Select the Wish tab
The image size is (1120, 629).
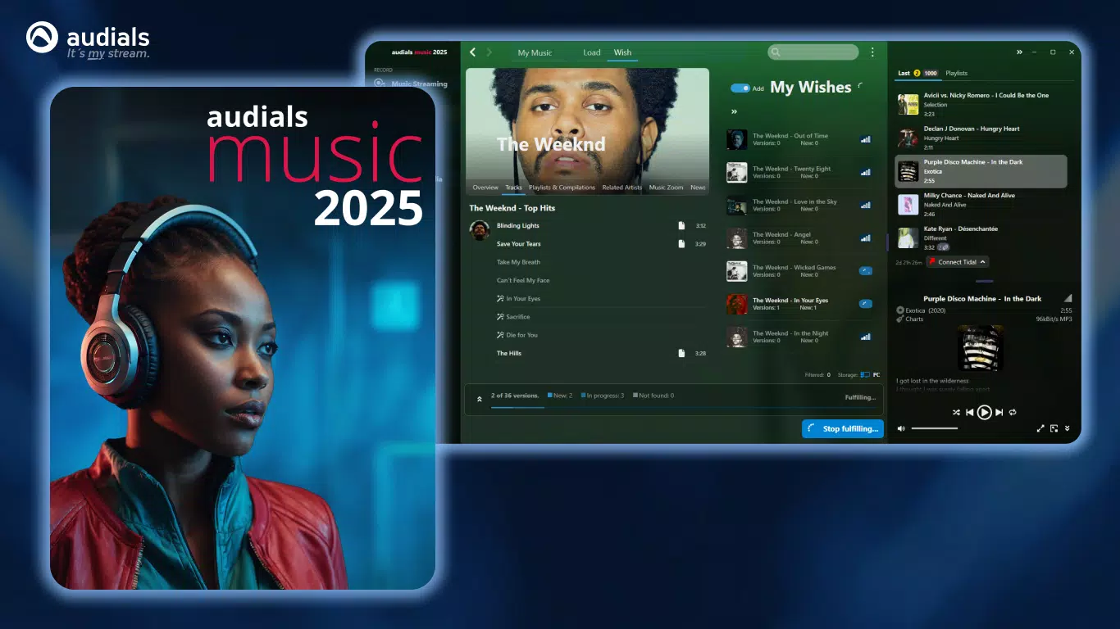(x=623, y=52)
